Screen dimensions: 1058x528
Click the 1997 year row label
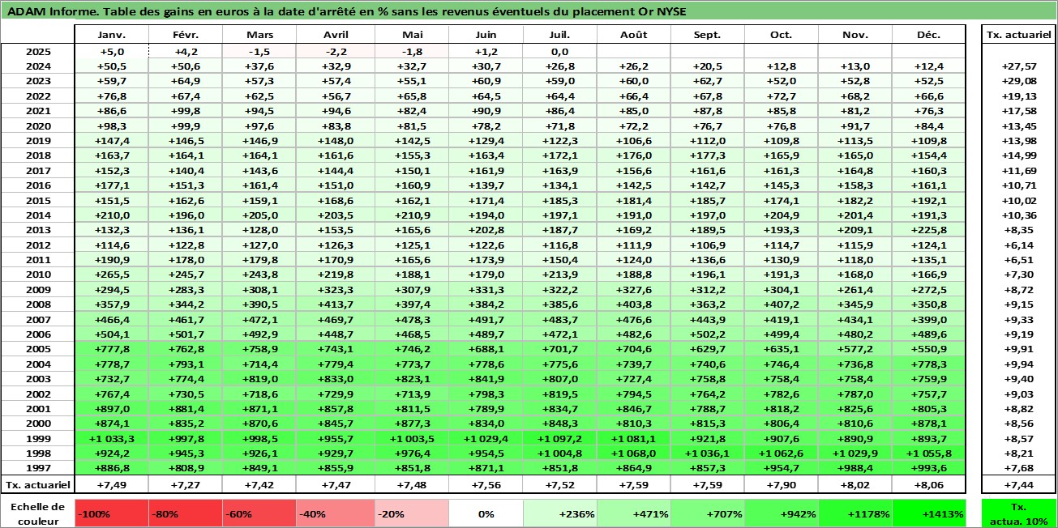click(37, 468)
